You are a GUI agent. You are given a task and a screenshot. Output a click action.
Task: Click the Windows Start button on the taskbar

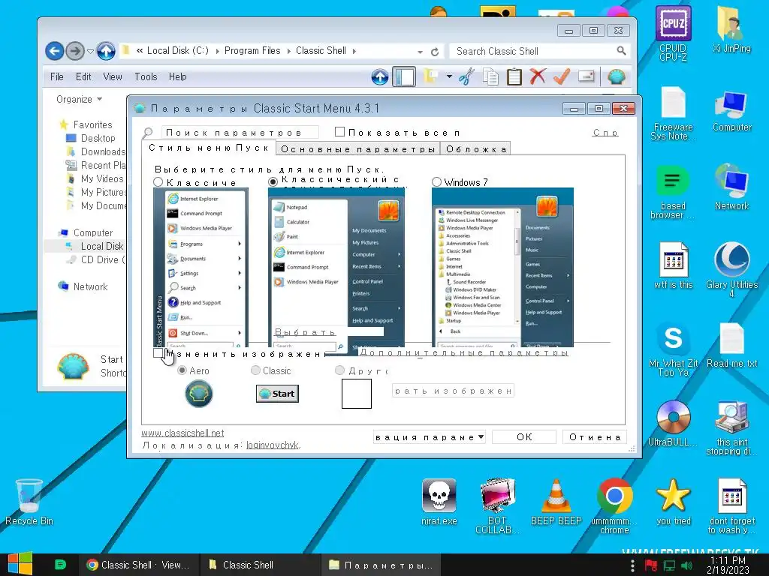20,564
